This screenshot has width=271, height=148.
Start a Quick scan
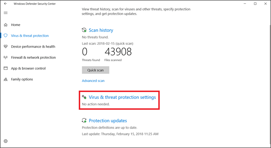pos(95,70)
